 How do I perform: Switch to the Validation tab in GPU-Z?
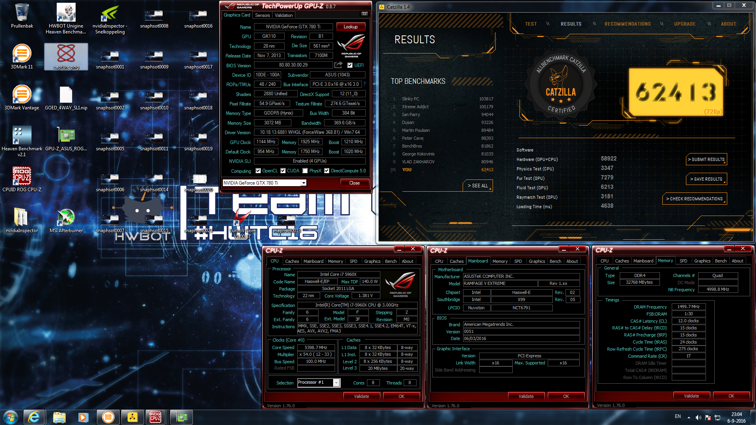pyautogui.click(x=283, y=15)
